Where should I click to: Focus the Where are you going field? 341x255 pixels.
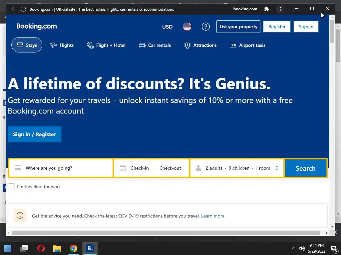(61, 168)
